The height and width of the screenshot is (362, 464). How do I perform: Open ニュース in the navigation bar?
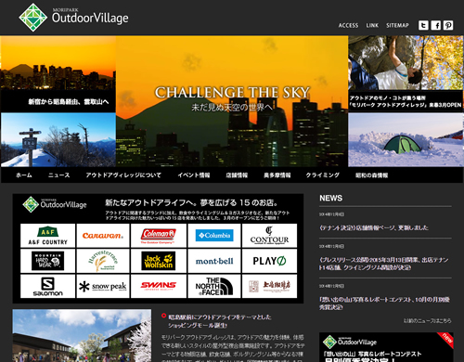click(x=58, y=175)
